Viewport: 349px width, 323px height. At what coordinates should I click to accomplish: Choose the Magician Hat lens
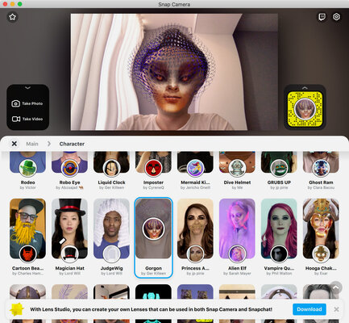click(x=69, y=237)
